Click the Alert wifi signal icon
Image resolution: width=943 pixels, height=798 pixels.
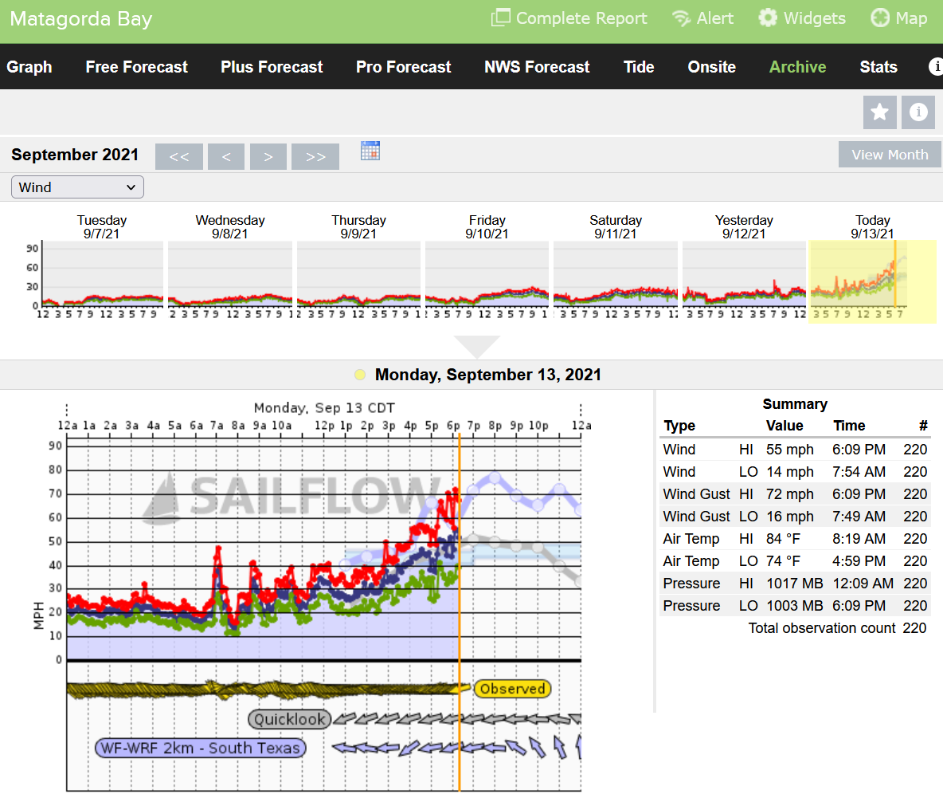coord(681,18)
